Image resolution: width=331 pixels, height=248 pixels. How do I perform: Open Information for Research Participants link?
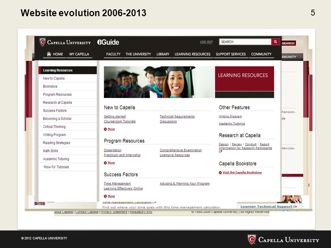click(x=245, y=148)
